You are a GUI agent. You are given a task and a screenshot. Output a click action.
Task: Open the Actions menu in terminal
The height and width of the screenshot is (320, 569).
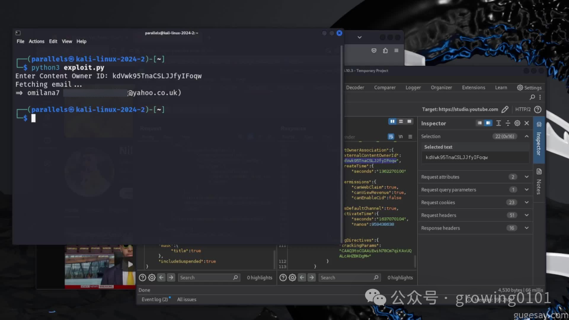[36, 42]
